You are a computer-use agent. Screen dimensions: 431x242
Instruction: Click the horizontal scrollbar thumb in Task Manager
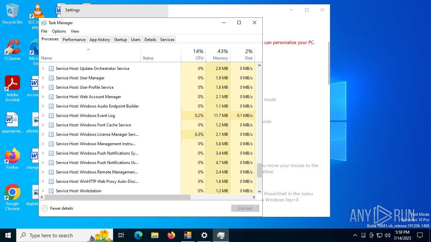118,197
